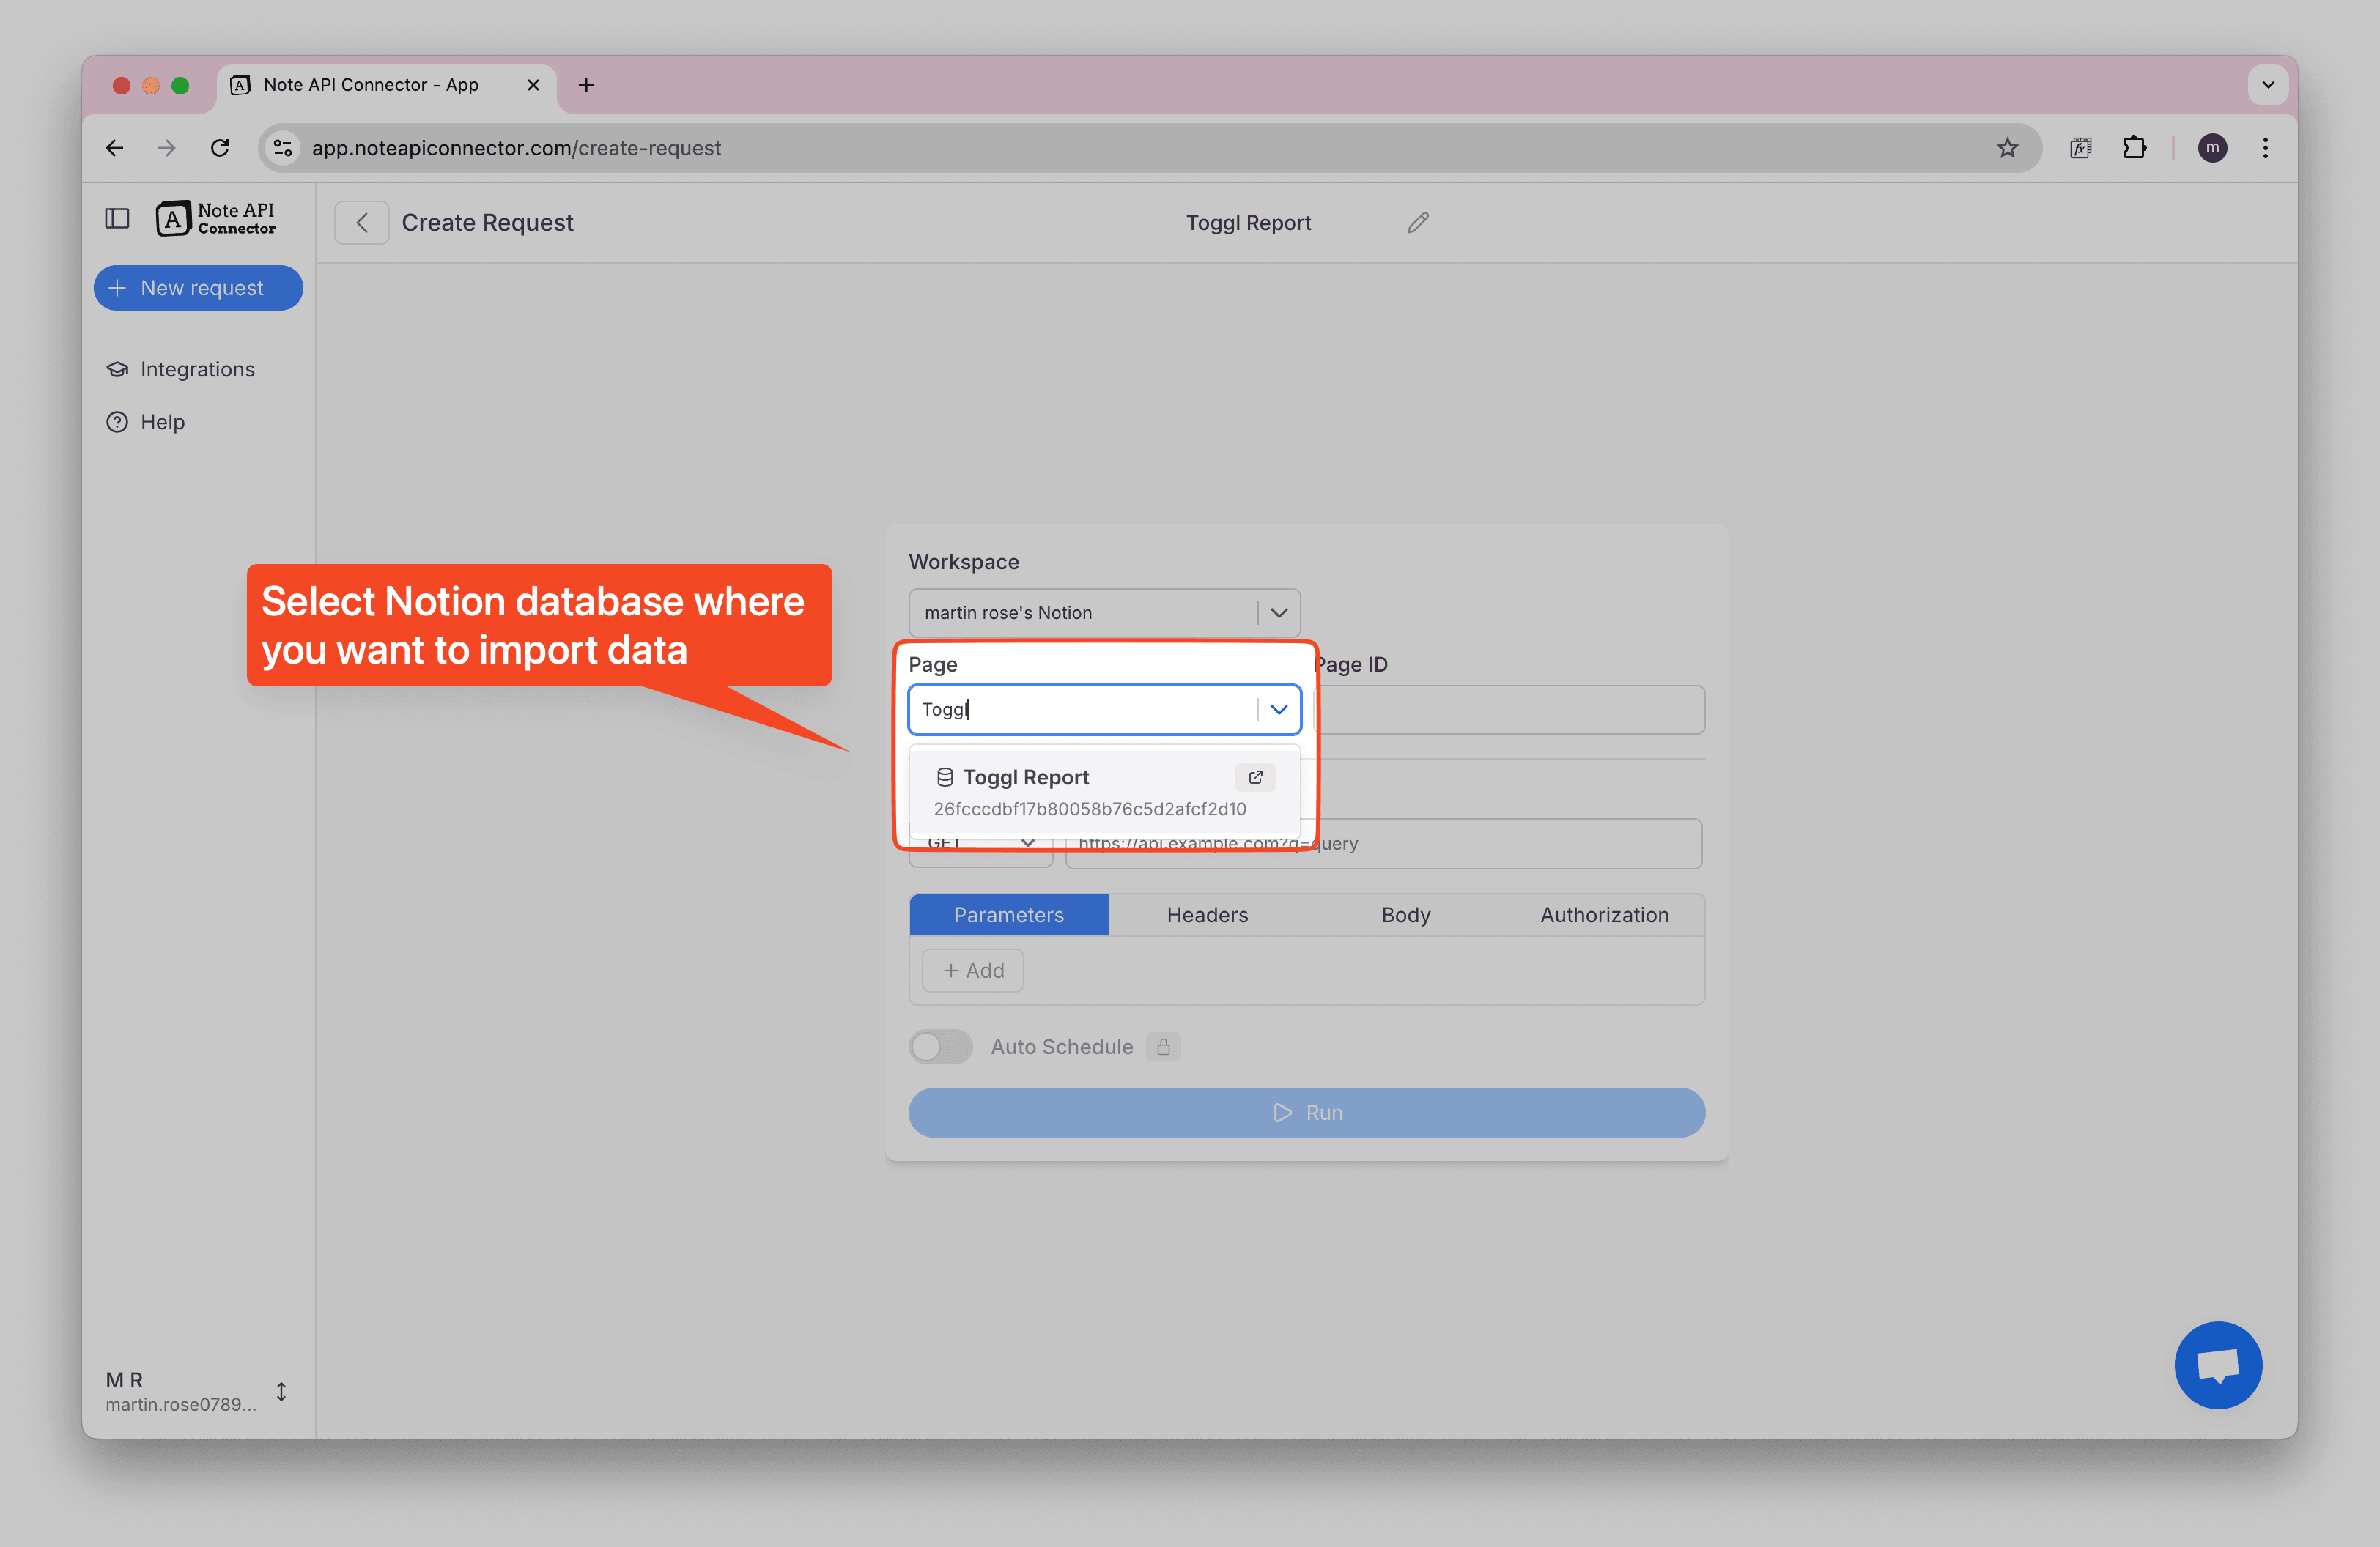
Task: Click the New request button
Action: (x=198, y=288)
